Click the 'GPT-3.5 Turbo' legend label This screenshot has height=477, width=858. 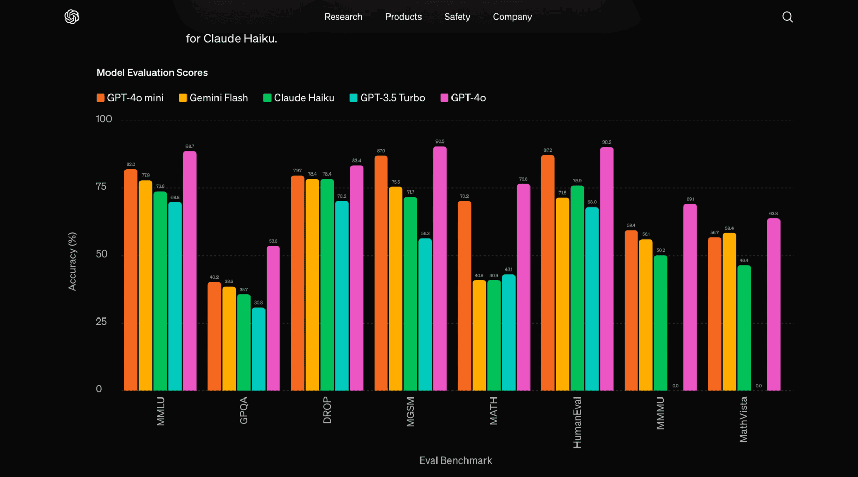tap(393, 98)
